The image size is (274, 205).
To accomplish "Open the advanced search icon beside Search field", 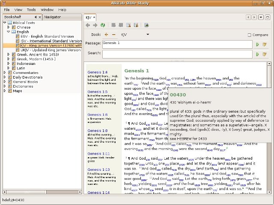I will point(265,54).
